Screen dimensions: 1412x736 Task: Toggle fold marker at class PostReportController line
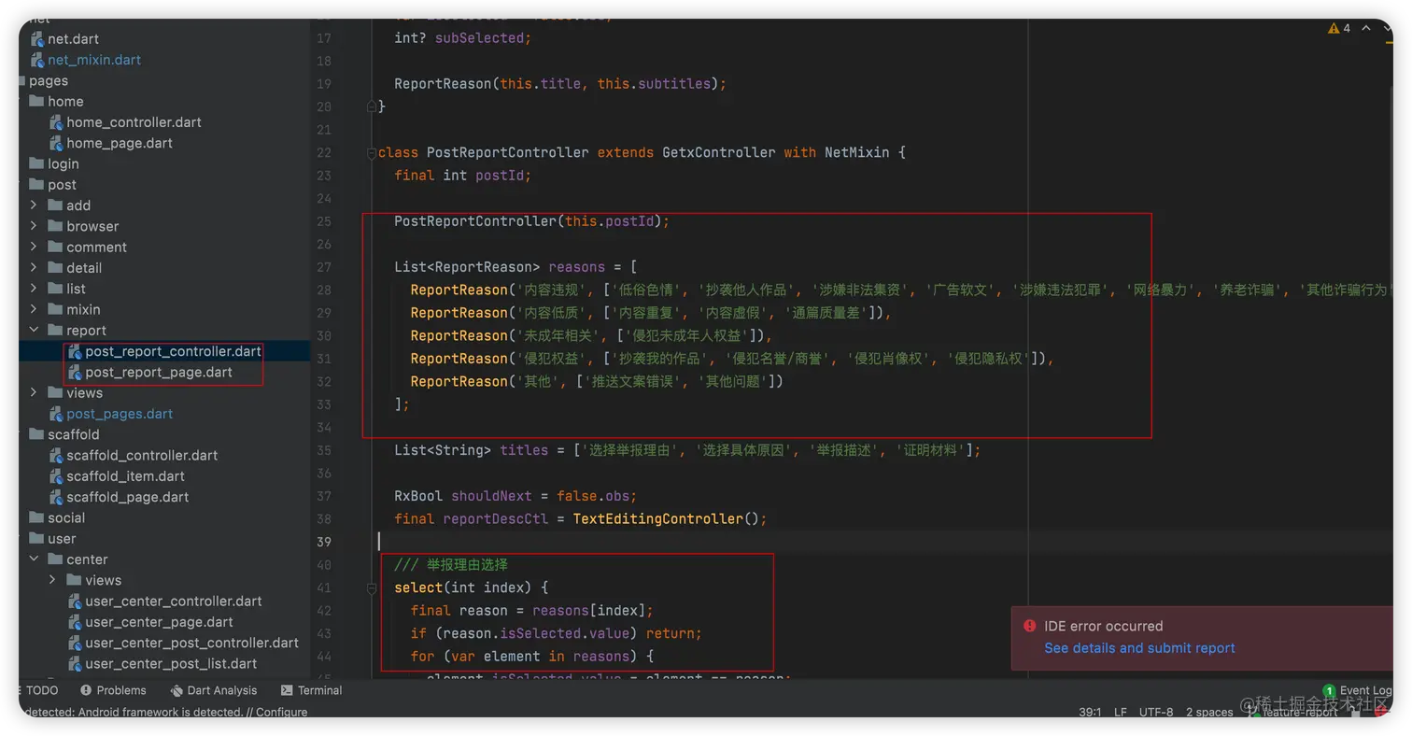[x=371, y=152]
